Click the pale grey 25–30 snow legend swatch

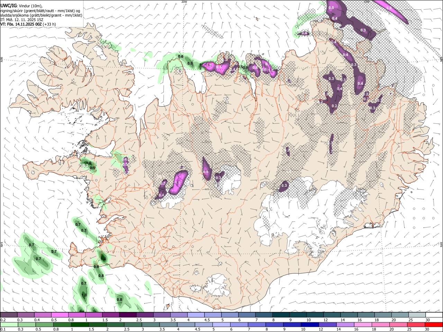417,315
